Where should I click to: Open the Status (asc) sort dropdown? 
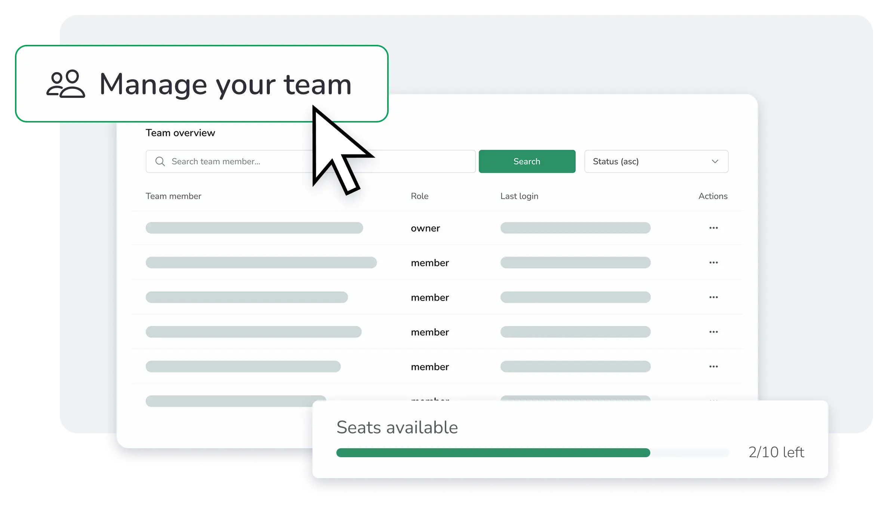[x=656, y=161]
